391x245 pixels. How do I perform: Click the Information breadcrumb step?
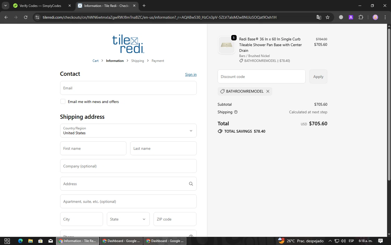(115, 61)
